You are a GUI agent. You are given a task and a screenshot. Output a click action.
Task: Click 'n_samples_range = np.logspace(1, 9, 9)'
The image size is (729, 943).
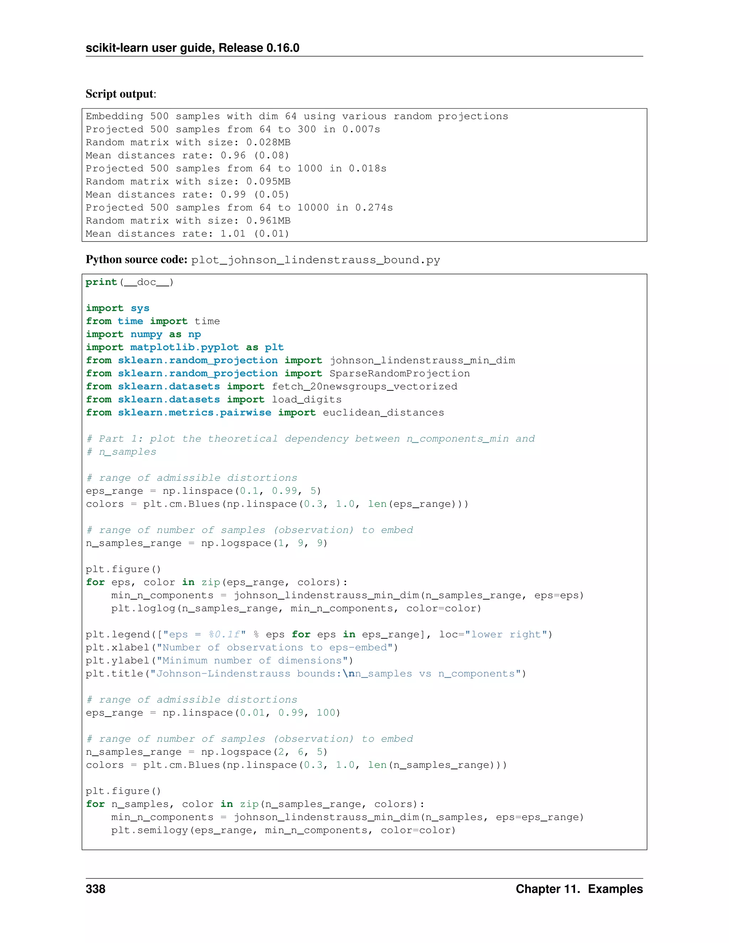[x=207, y=543]
